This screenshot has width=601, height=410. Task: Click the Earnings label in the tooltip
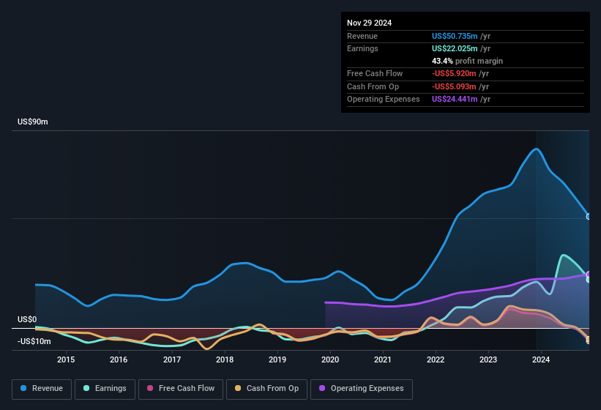[x=362, y=48]
